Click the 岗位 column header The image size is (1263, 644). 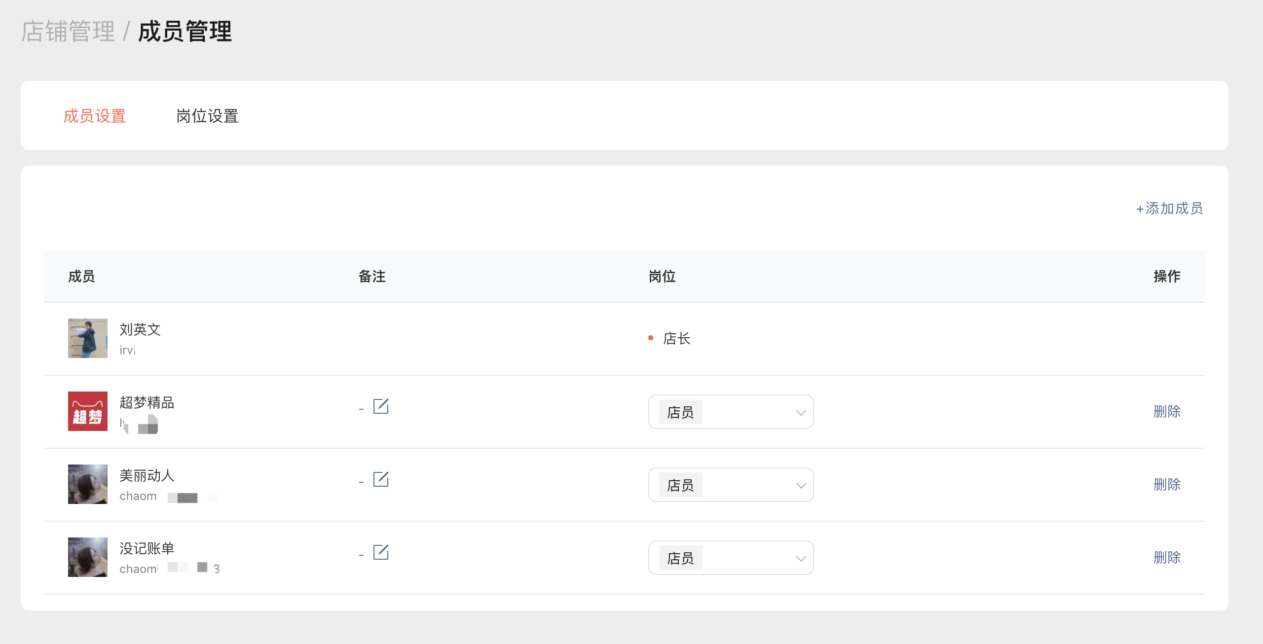(662, 277)
